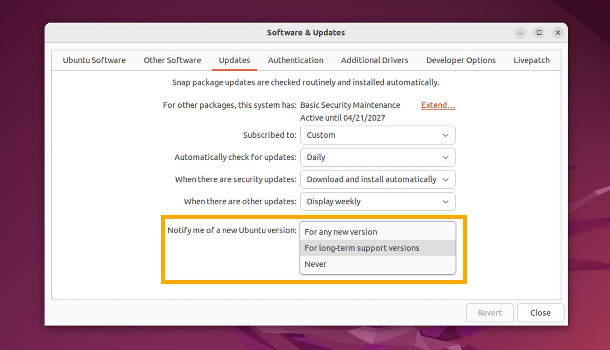Switch to Developer Options tab

pyautogui.click(x=461, y=60)
